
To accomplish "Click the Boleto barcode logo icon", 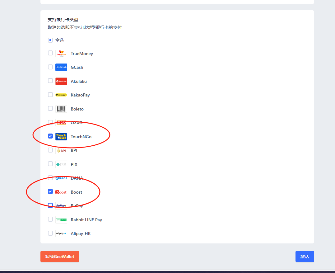I will tap(61, 109).
